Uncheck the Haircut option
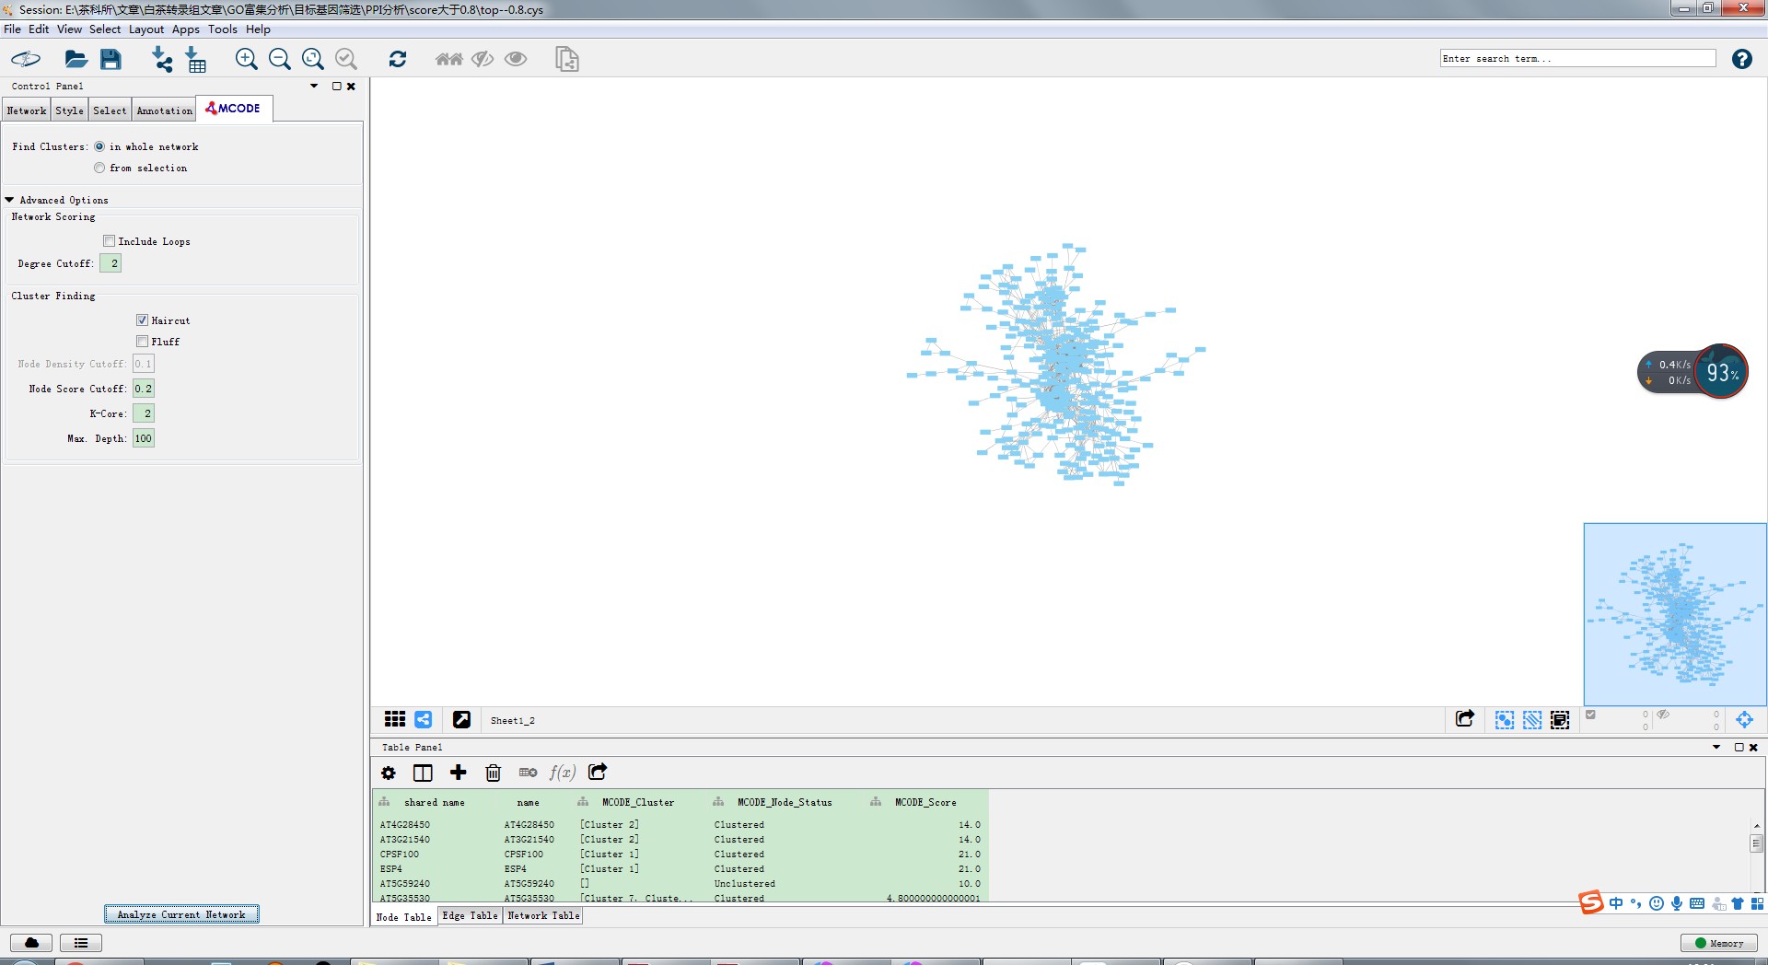This screenshot has height=965, width=1768. [x=143, y=320]
